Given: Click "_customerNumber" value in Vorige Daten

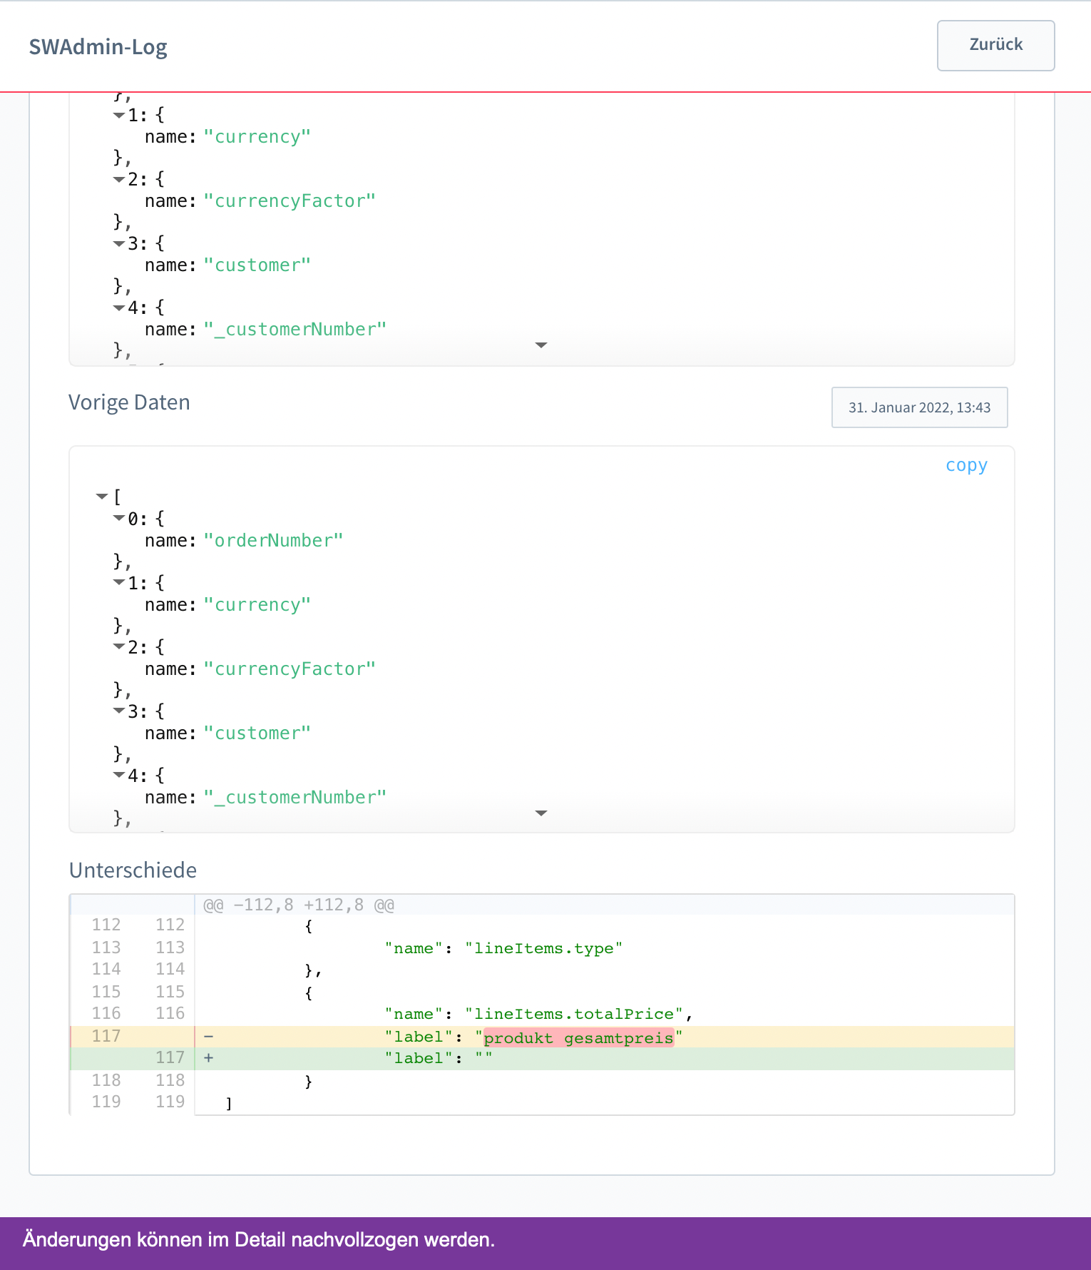Looking at the screenshot, I should (x=295, y=797).
